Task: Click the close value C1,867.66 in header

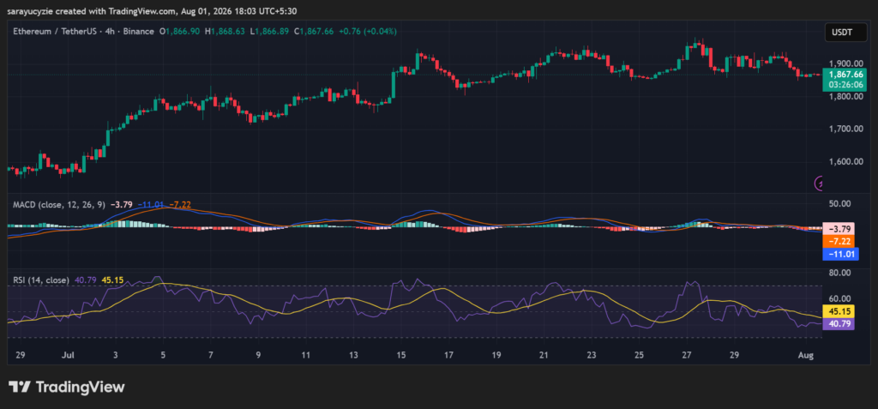Action: (x=314, y=32)
